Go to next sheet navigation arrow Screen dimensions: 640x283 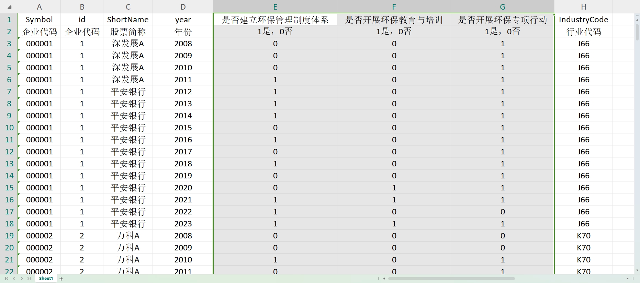click(x=22, y=279)
